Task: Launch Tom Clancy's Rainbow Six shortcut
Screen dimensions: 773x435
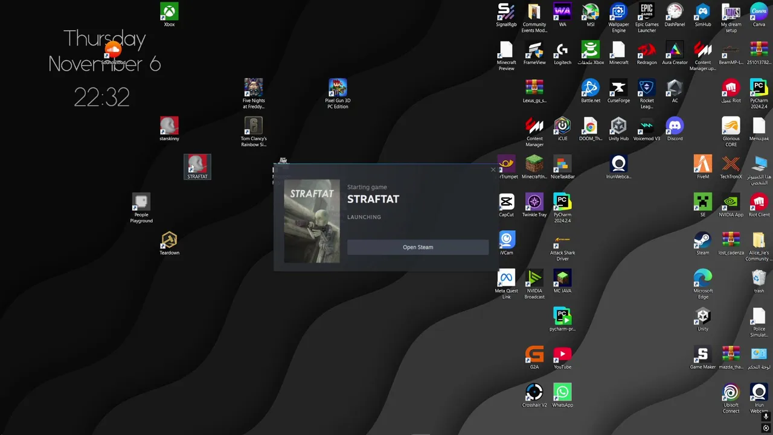Action: coord(254,132)
